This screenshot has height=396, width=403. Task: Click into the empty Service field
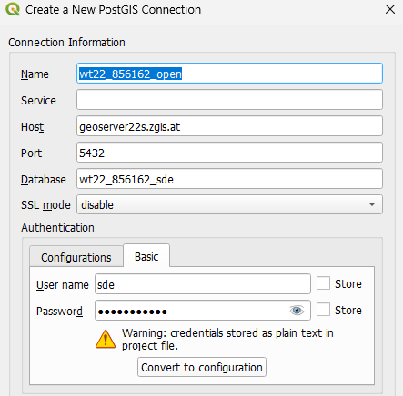tap(229, 100)
